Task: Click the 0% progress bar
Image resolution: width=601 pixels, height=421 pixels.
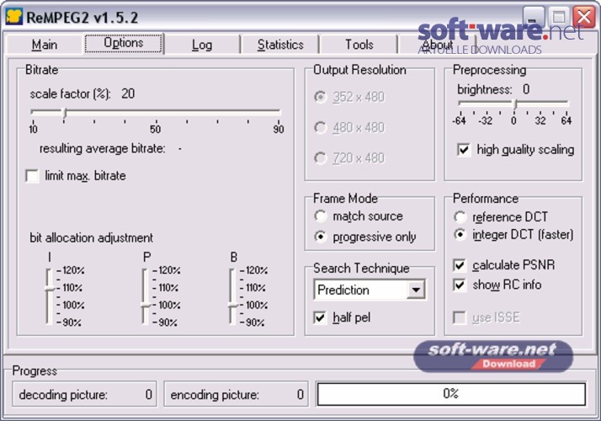Action: pos(451,394)
